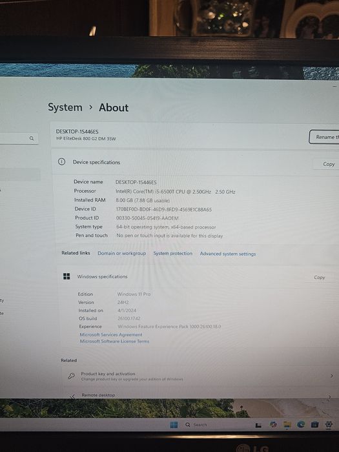The image size is (339, 452).
Task: Launch Microsoft Edge from the taskbar
Action: pos(301,424)
